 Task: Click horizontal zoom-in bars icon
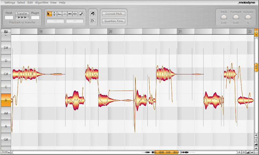248,152
